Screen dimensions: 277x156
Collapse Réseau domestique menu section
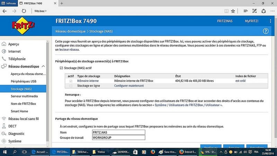click(x=43, y=66)
